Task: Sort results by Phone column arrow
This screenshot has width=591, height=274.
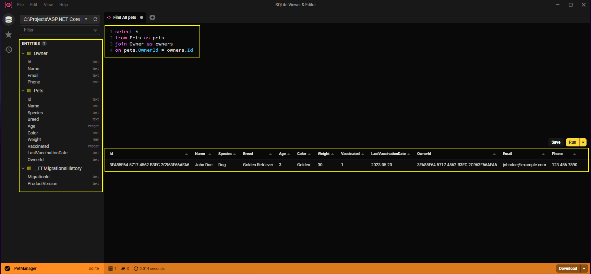Action: 575,154
